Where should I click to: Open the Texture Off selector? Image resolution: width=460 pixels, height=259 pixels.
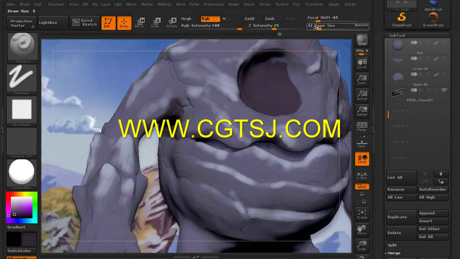(22, 143)
